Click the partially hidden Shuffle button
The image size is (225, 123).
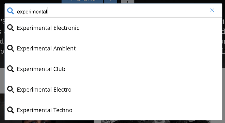[82, 2]
